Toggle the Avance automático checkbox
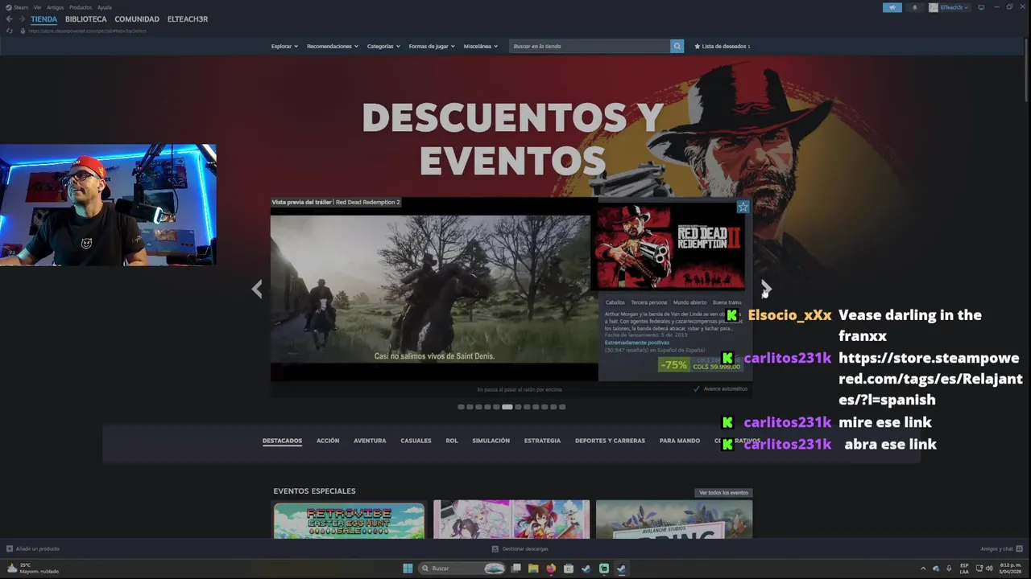Viewport: 1031px width, 579px height. 697,389
